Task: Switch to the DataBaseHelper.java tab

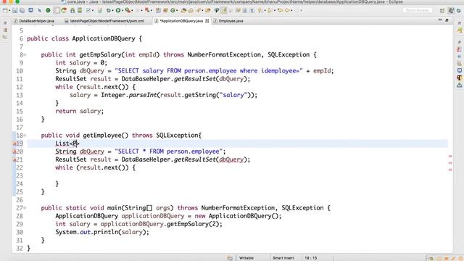Action: point(34,21)
